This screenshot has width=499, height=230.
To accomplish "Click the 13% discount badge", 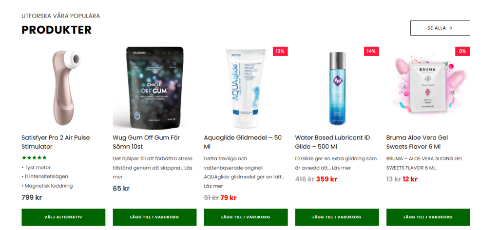I will click(280, 51).
